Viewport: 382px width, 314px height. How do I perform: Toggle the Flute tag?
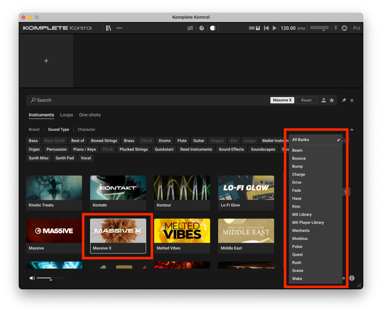182,141
